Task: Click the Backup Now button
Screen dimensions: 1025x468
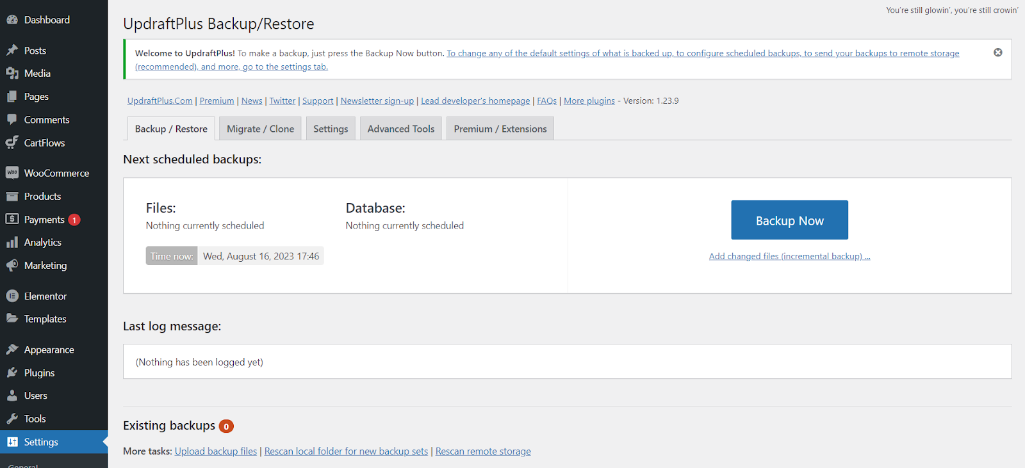Action: point(789,220)
